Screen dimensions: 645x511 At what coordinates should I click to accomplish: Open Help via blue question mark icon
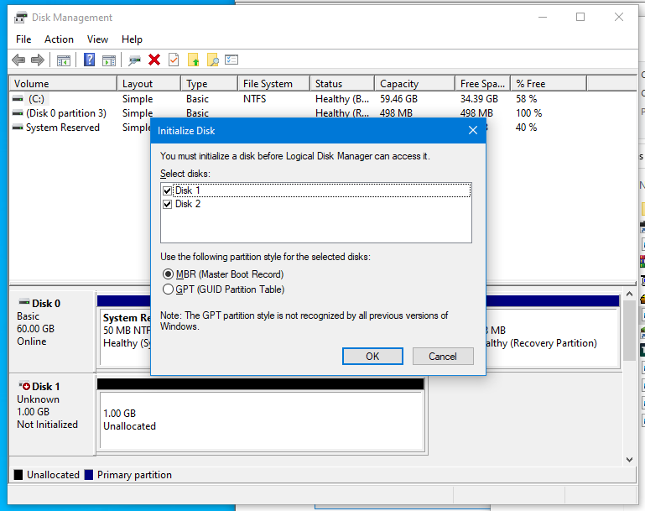tap(89, 60)
